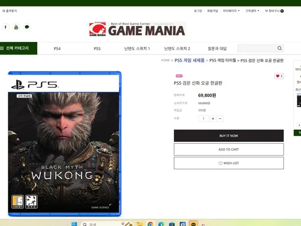The image size is (301, 226).
Task: Select the 닌텐도 스위치 1 menu item
Action: [137, 48]
